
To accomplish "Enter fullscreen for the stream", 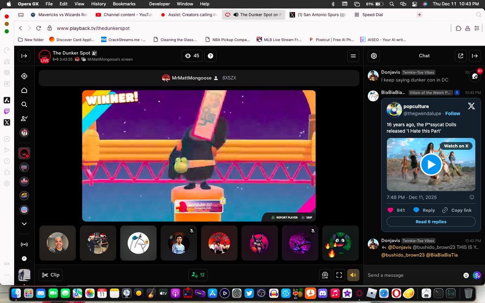I will [339, 275].
